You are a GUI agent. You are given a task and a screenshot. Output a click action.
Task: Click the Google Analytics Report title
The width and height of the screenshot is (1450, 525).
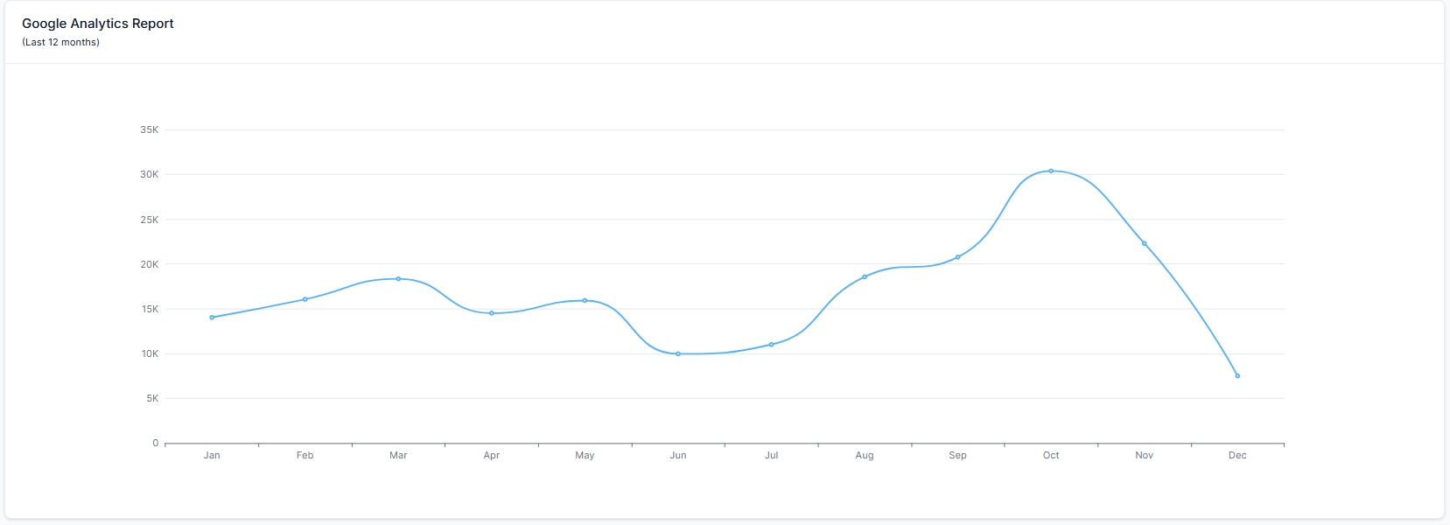(x=98, y=24)
